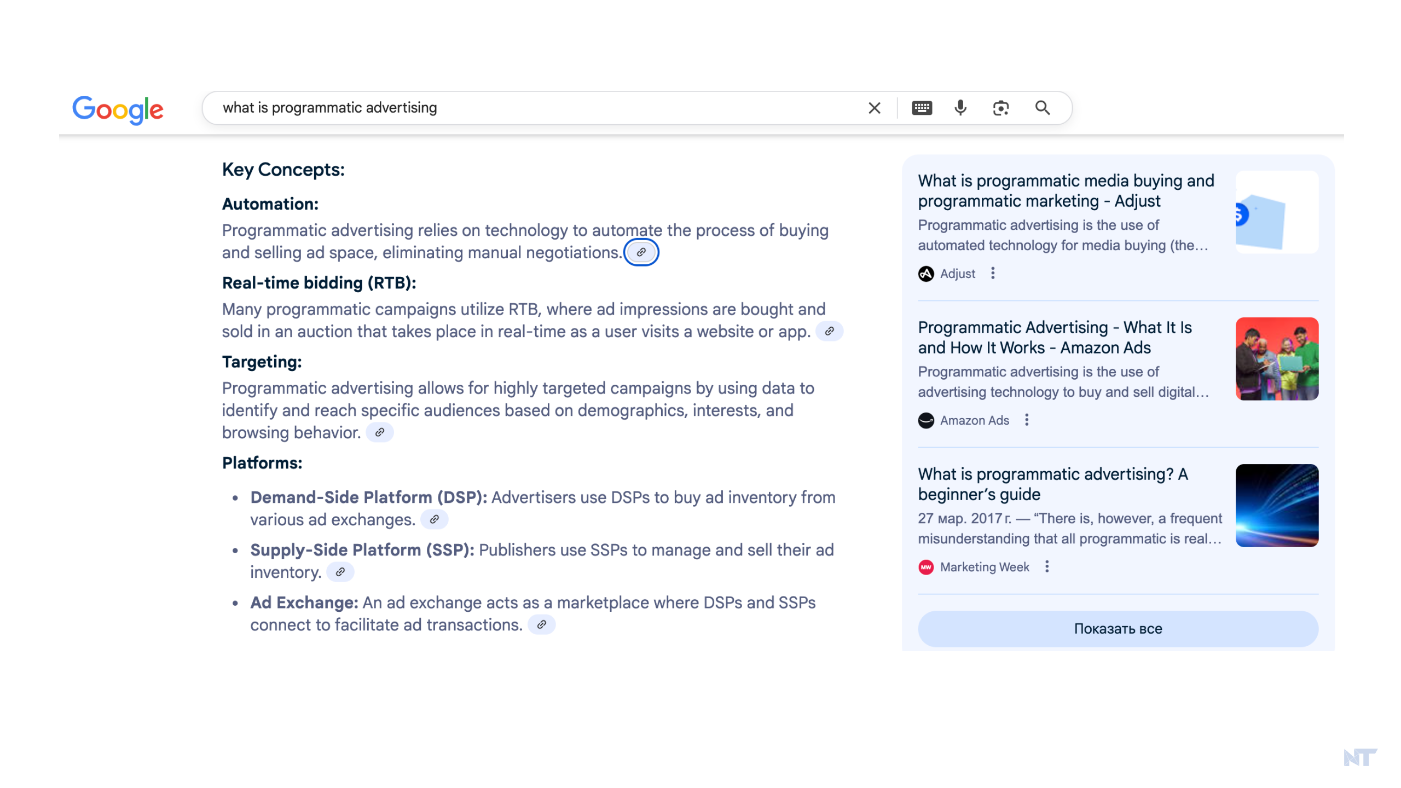Open source link after Targeting paragraph

pos(379,432)
